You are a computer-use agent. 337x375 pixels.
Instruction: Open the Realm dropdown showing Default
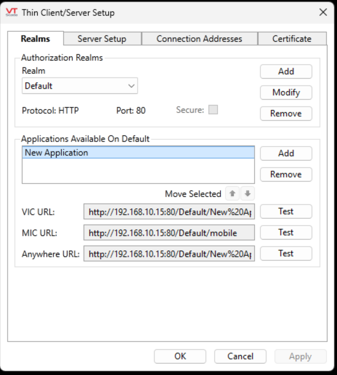pos(80,86)
